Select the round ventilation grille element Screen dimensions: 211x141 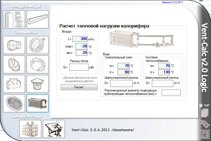click(14, 103)
